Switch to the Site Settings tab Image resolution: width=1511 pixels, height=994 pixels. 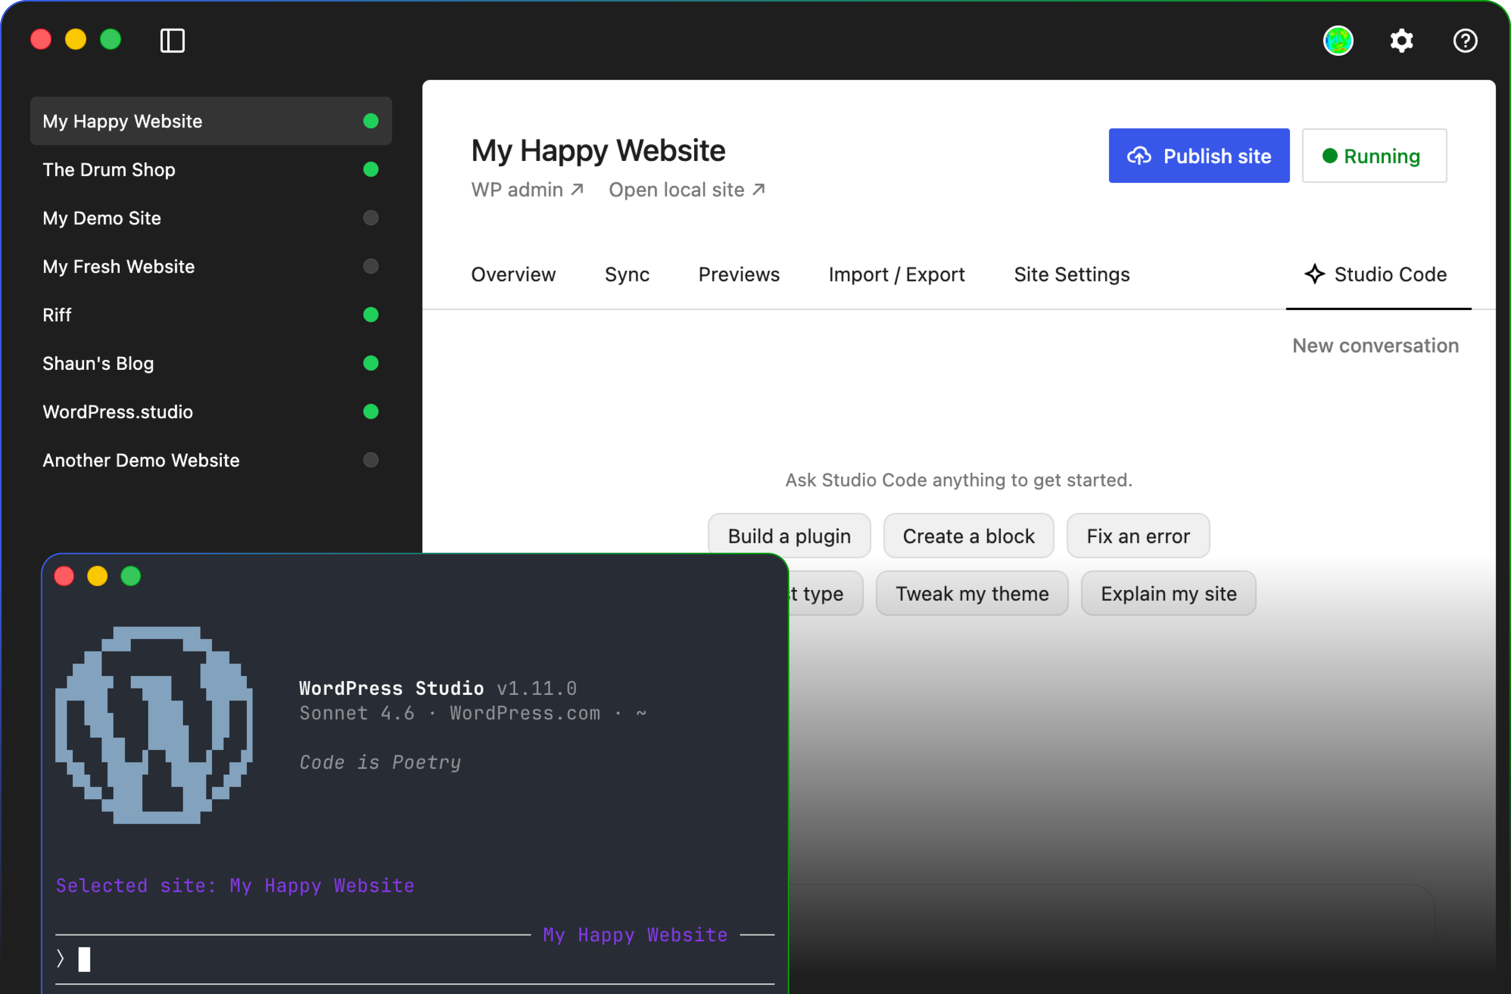click(1072, 274)
